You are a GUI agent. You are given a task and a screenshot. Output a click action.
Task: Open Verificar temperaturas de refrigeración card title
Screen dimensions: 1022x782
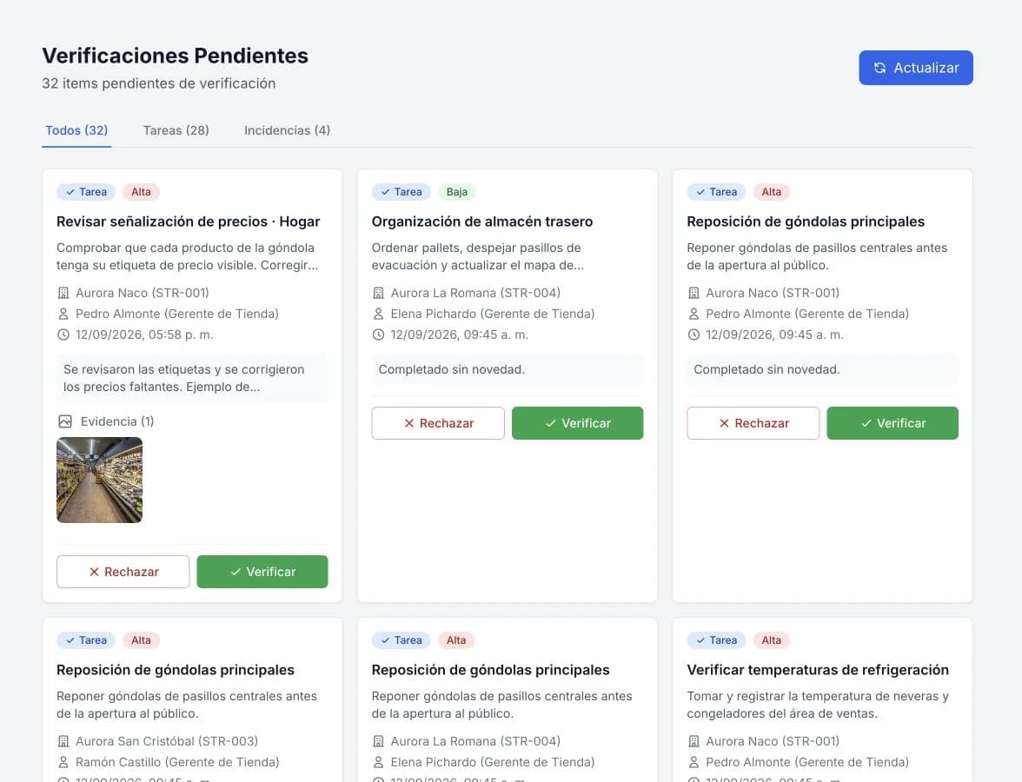coord(817,670)
